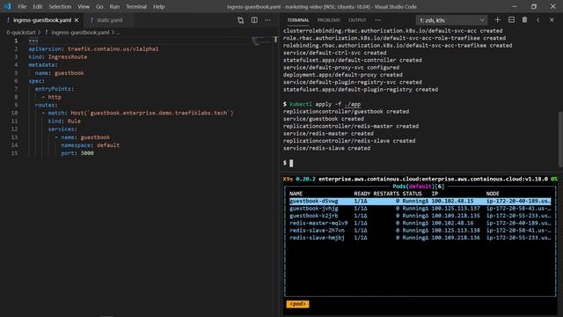
Task: Open the panel tabs overflow ellipsis
Action: pyautogui.click(x=378, y=20)
